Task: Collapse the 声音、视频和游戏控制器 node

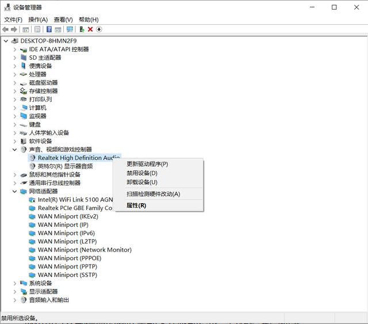Action: 15,150
